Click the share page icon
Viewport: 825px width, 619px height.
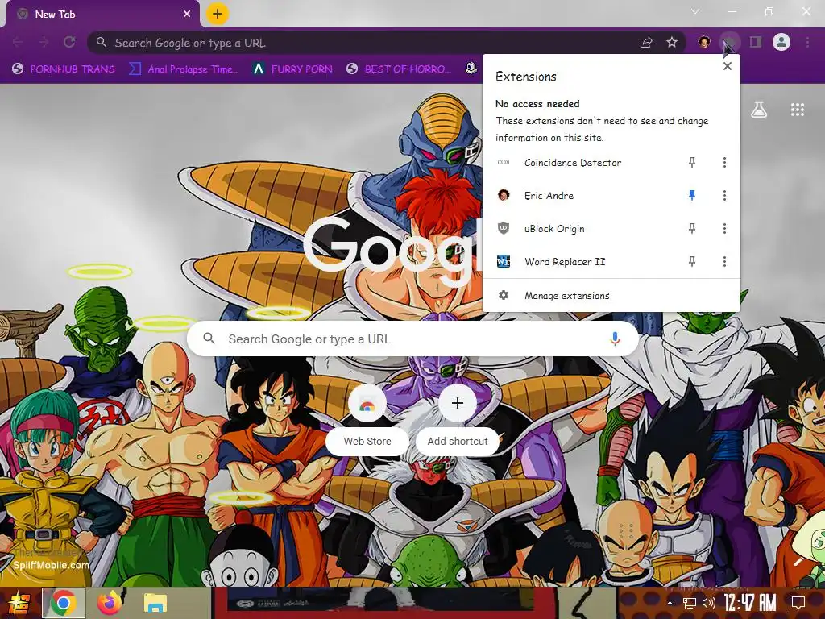click(x=646, y=43)
